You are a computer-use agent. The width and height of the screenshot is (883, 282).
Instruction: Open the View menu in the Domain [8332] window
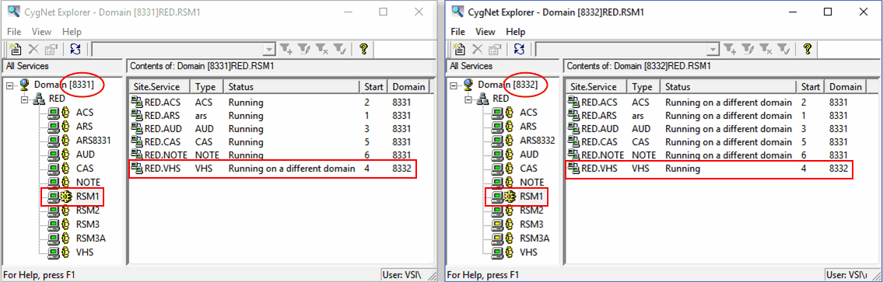tap(485, 32)
